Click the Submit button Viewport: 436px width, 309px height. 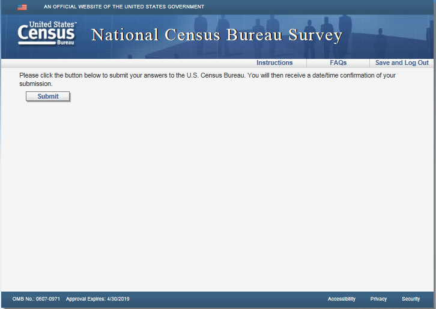coord(48,96)
